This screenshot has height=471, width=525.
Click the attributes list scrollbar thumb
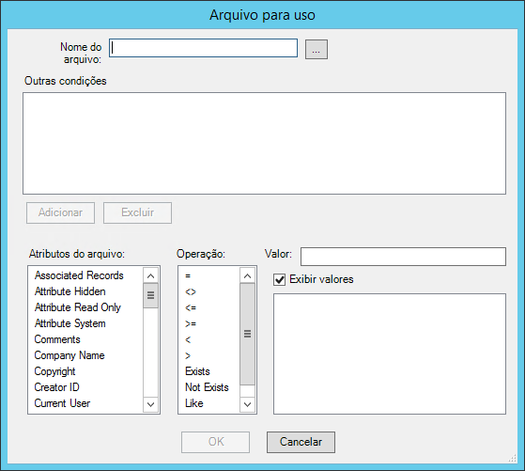(150, 295)
